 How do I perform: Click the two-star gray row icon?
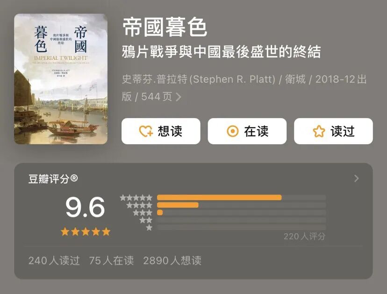146,220
